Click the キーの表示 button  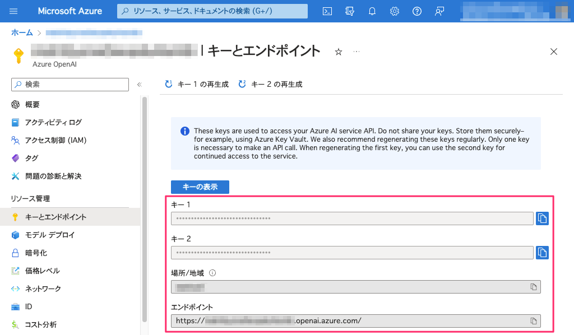pyautogui.click(x=200, y=187)
